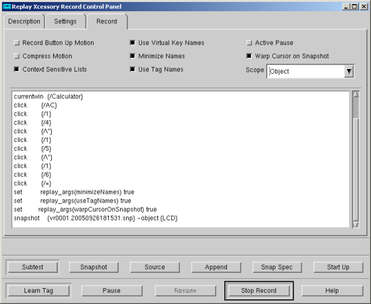Select the line 'click {/AC}'
Screen dimensions: 371x304
pyautogui.click(x=35, y=106)
